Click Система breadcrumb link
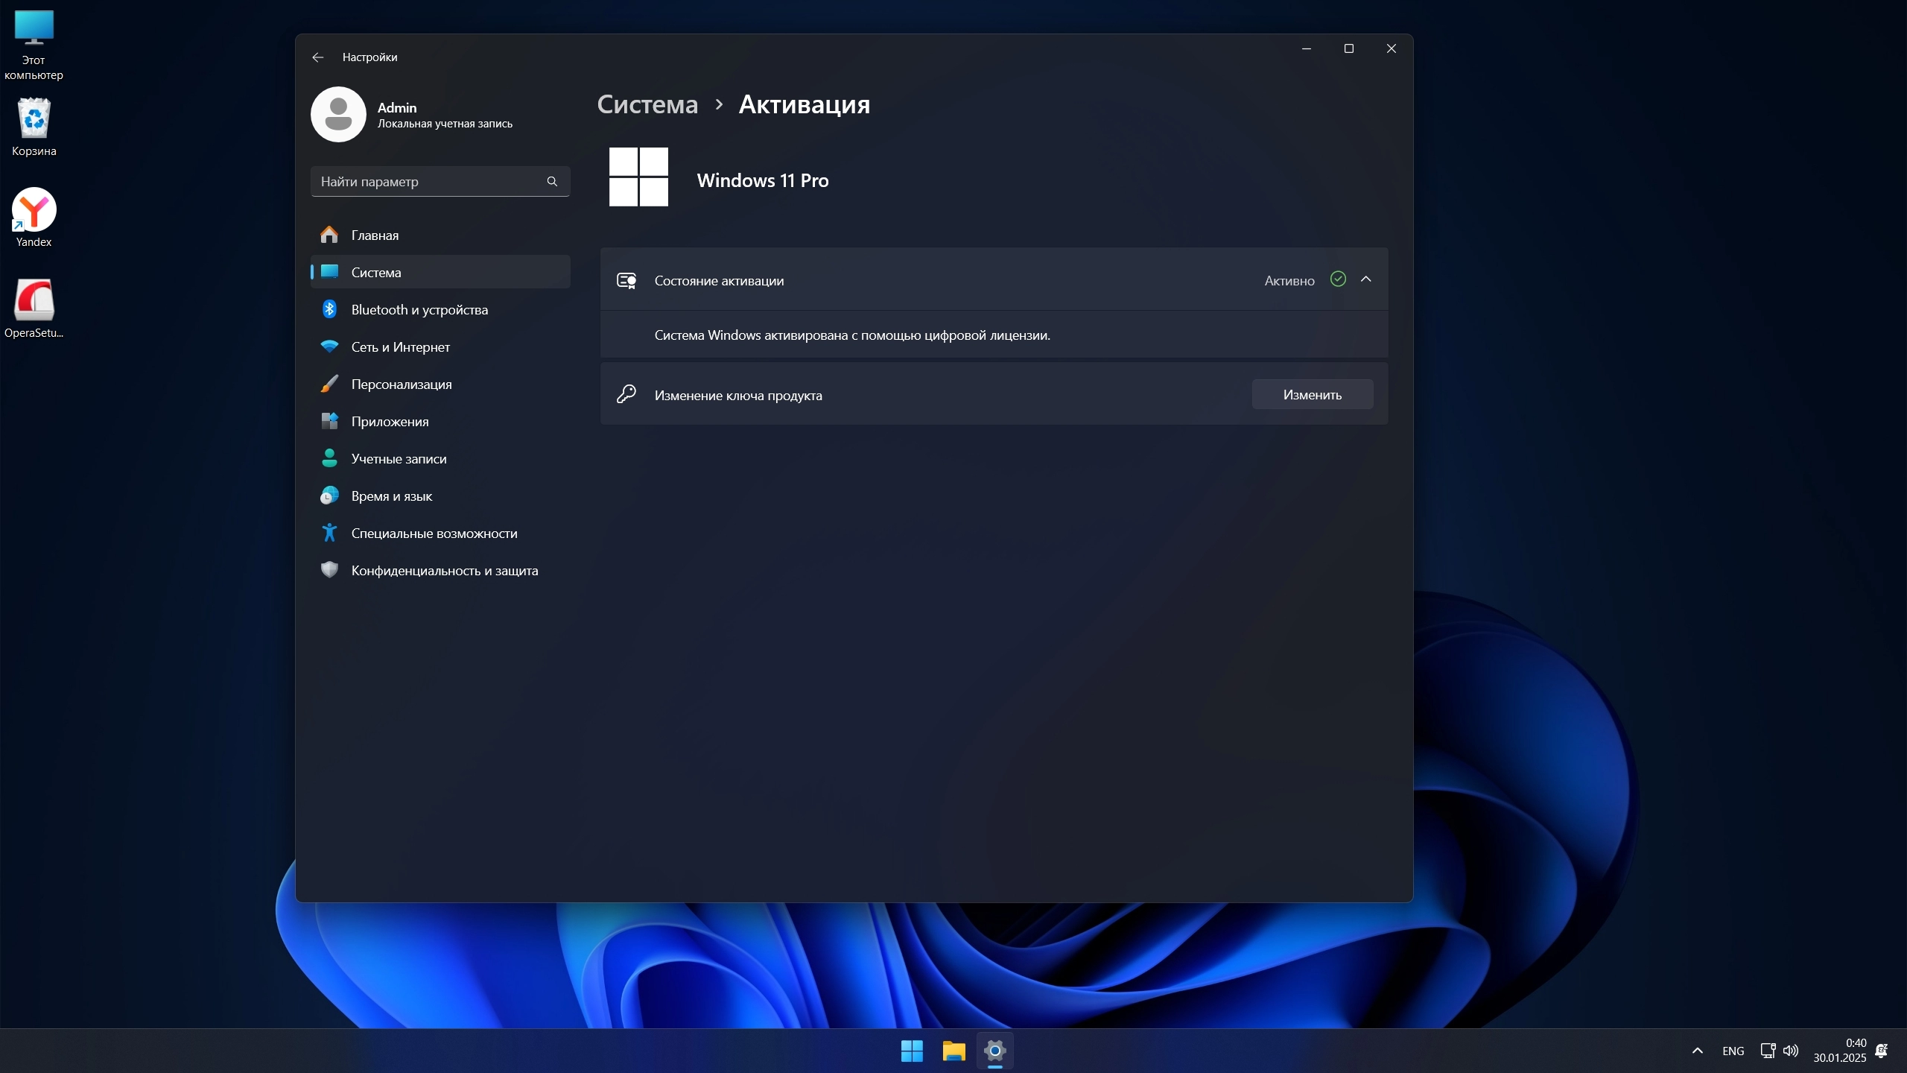This screenshot has height=1073, width=1907. (x=647, y=104)
